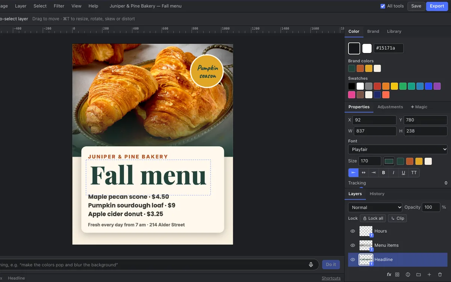Screen dimensions: 451x282
Task: Open the Help menu
Action: [x=93, y=6]
